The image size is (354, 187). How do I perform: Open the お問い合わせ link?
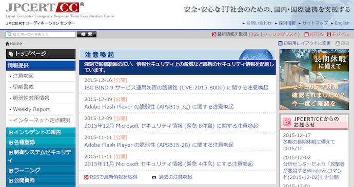(259, 23)
